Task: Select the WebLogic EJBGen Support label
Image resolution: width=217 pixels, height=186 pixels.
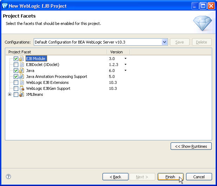Action: click(48, 88)
